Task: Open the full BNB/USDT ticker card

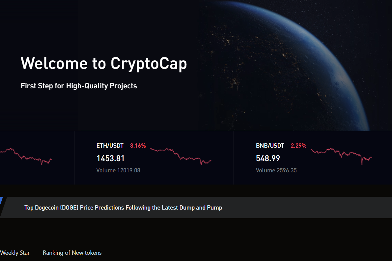Action: click(x=313, y=158)
